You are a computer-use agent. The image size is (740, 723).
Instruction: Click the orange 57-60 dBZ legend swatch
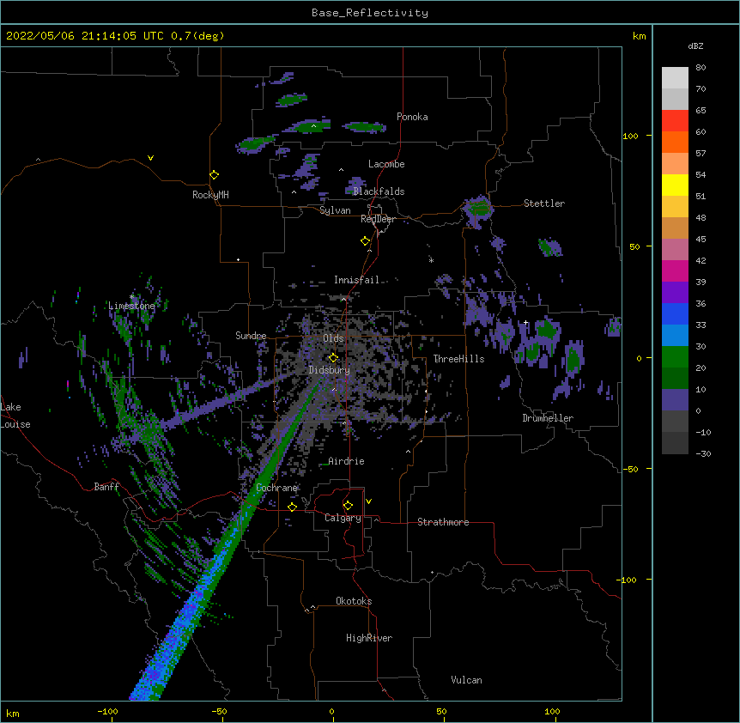[x=675, y=142]
